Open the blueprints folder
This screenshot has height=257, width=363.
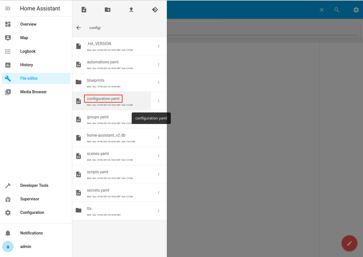(x=96, y=81)
